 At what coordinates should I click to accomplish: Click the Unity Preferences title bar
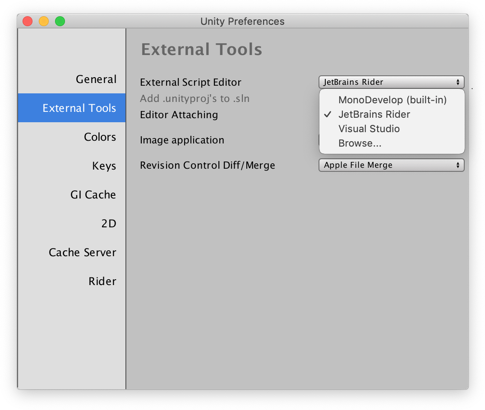click(242, 21)
